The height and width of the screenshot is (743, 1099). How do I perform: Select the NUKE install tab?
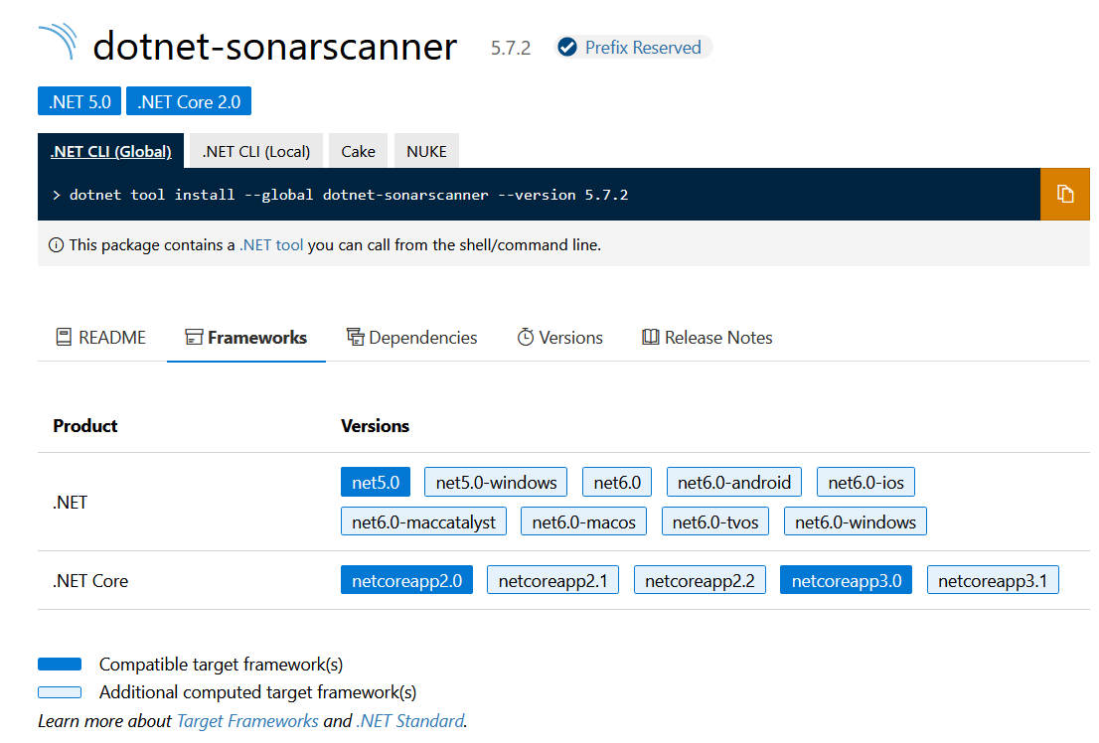pos(426,151)
